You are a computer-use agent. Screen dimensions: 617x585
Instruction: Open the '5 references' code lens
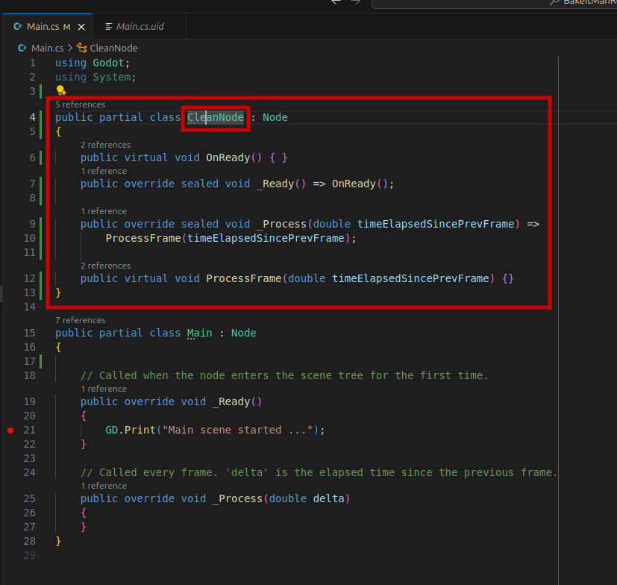(81, 104)
